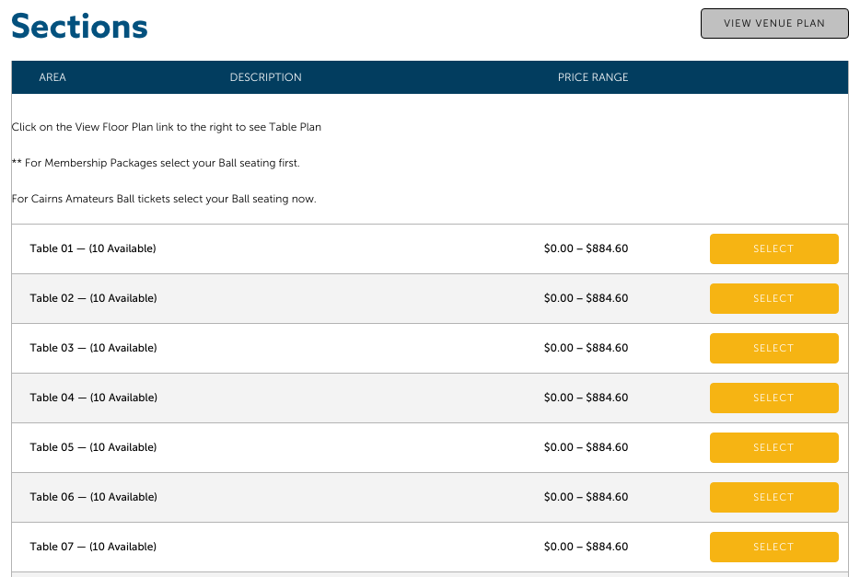Click Select beside Table 06

coord(773,497)
